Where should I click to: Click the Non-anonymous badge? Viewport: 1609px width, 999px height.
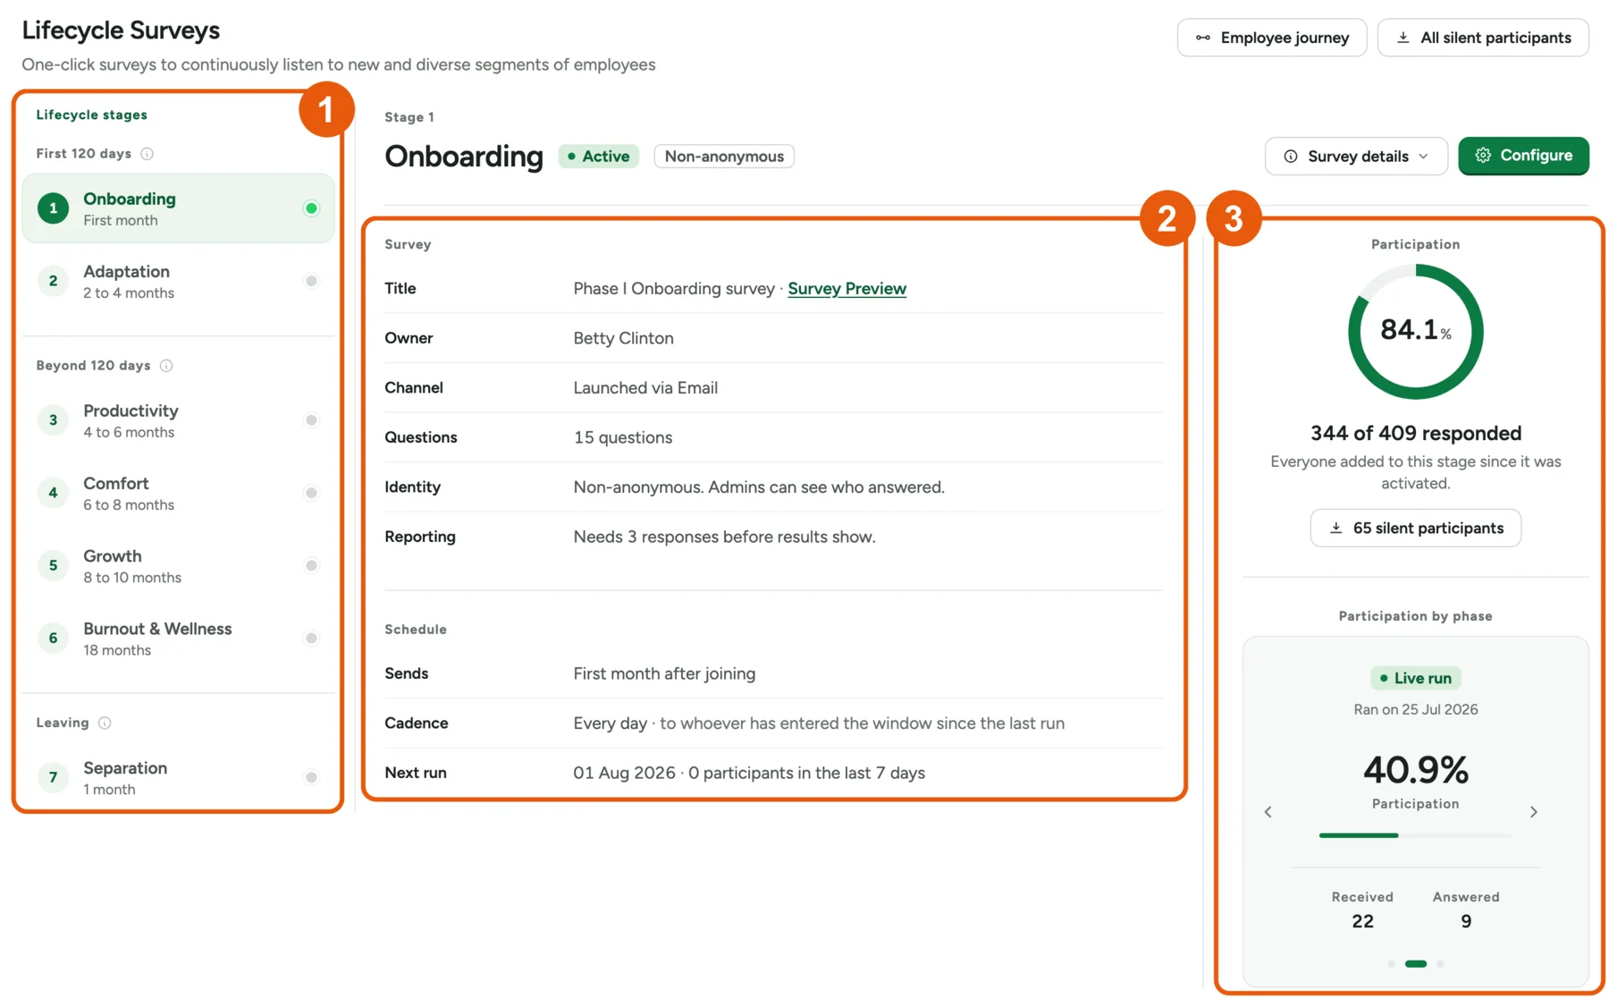pos(724,157)
